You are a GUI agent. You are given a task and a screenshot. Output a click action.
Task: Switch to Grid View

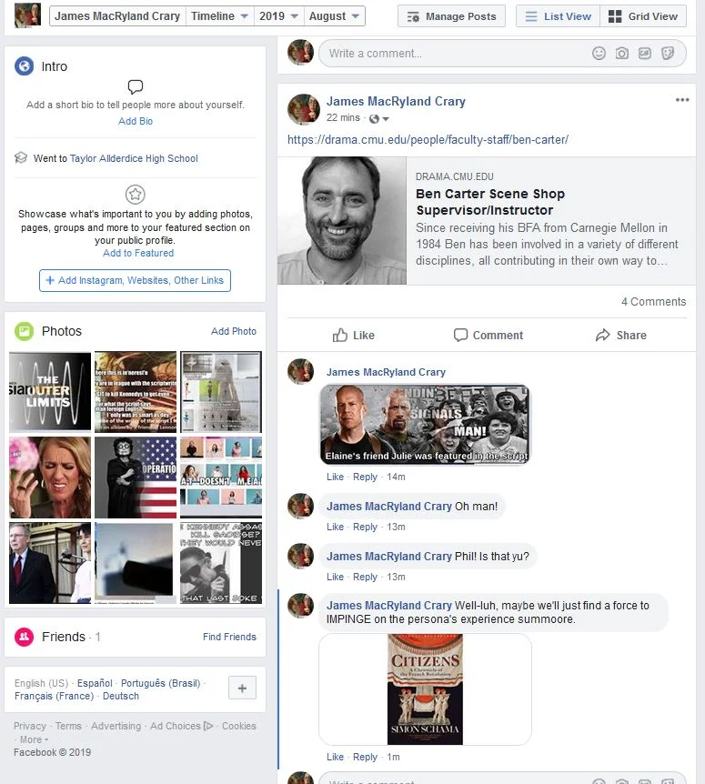coord(643,16)
